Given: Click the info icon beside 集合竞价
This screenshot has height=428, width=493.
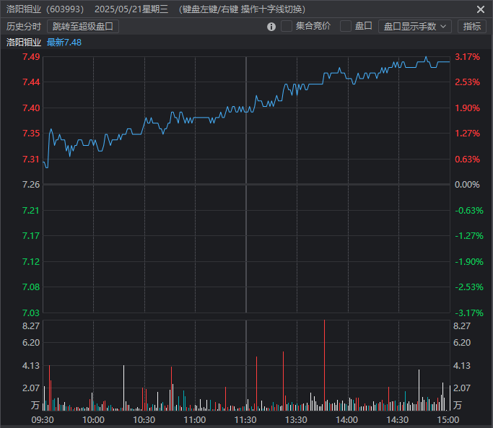Looking at the screenshot, I should point(271,27).
